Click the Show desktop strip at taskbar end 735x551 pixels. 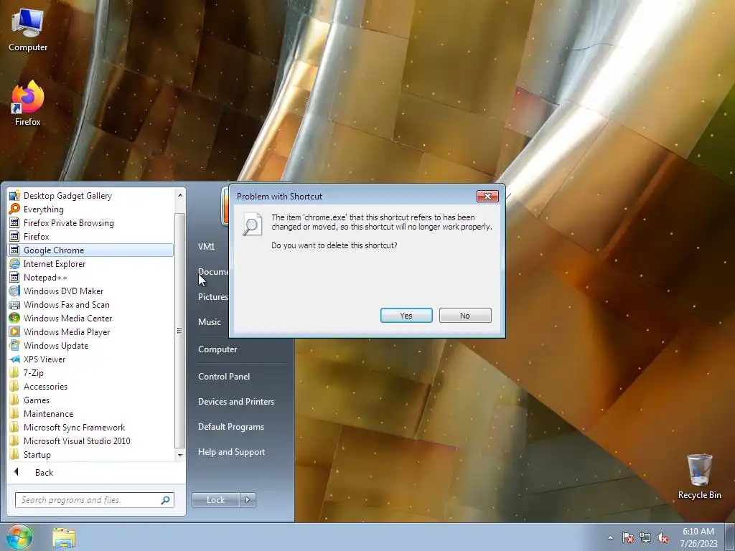click(730, 537)
